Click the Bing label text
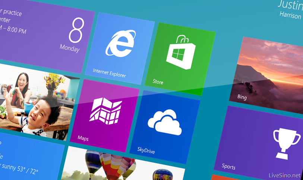Image resolution: width=303 pixels, height=180 pixels. [x=242, y=97]
